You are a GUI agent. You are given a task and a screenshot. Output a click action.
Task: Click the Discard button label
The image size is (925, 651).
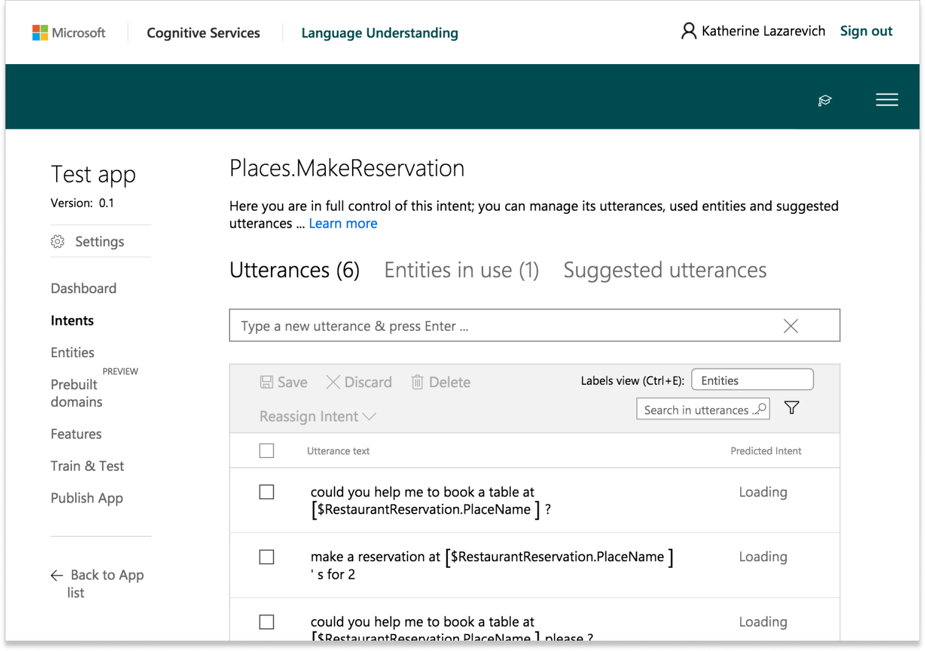coord(368,382)
